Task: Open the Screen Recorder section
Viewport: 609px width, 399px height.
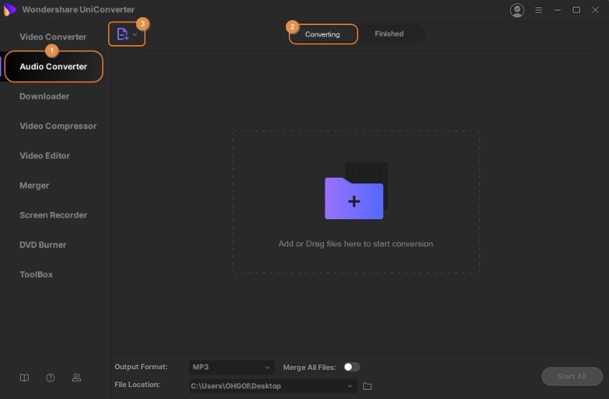Action: 53,215
